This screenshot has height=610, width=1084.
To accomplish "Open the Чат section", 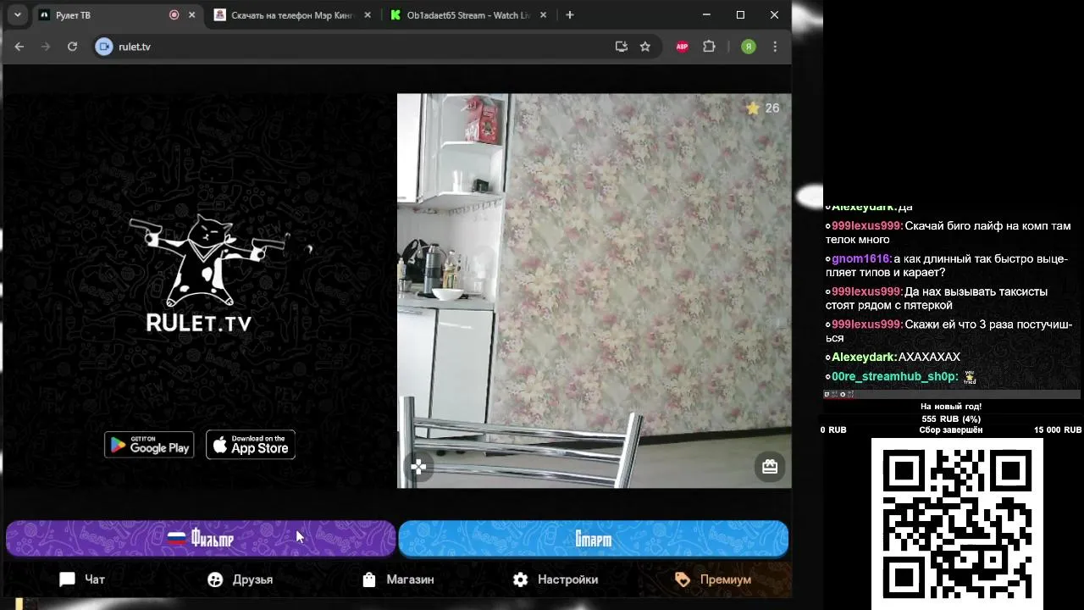I will pos(82,579).
